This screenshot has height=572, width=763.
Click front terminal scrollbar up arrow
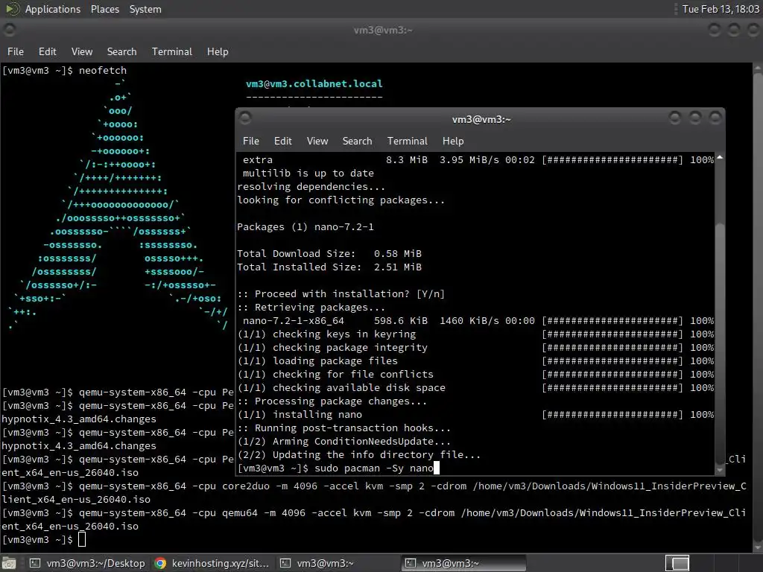click(x=719, y=158)
